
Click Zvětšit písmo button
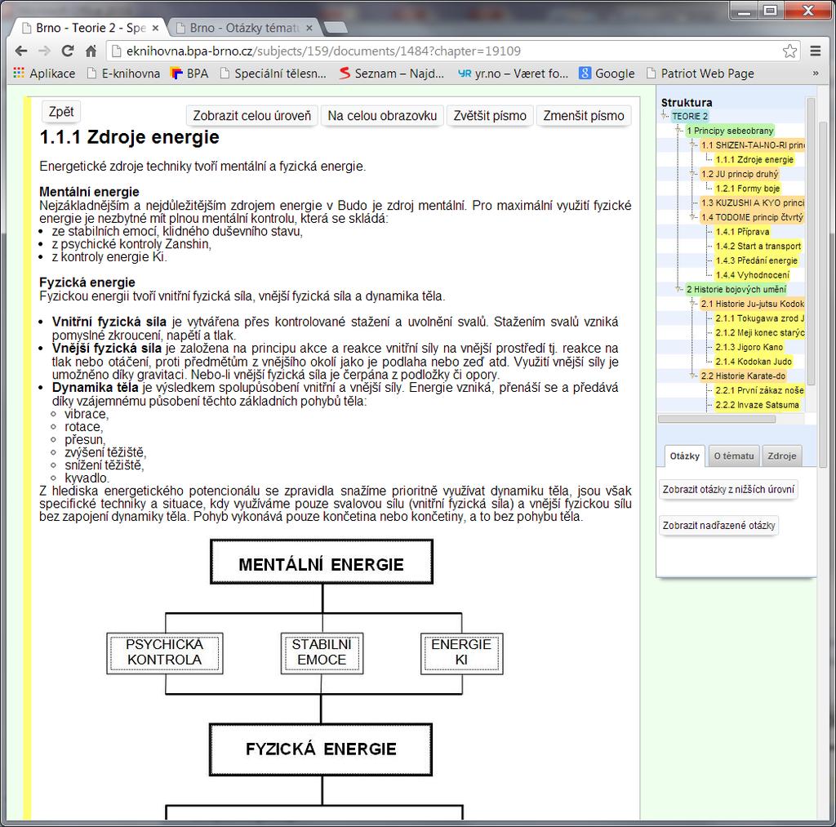[x=490, y=116]
